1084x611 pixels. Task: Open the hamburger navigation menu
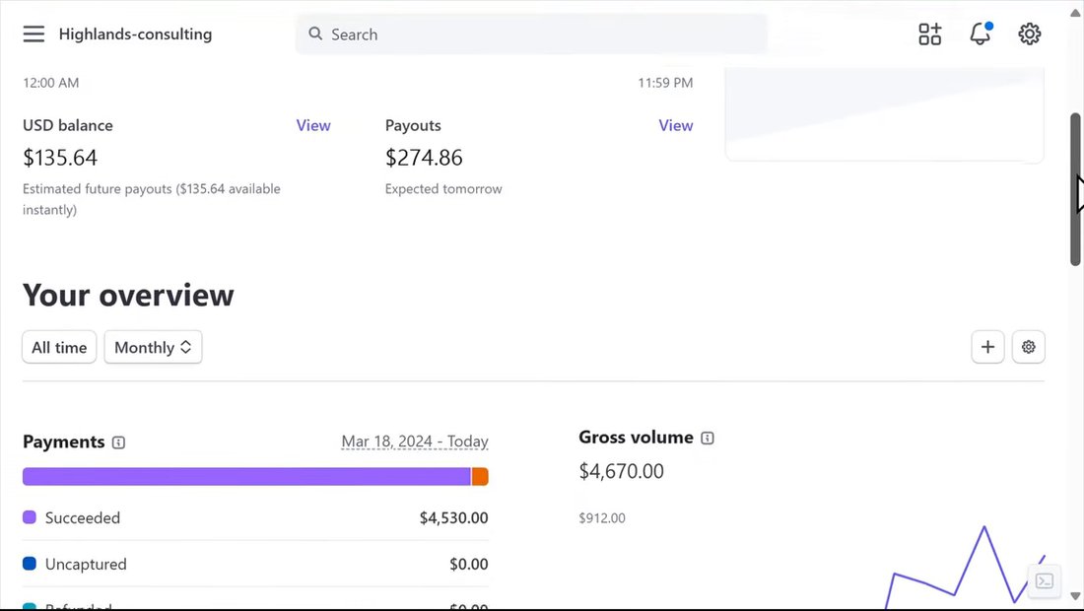tap(34, 34)
